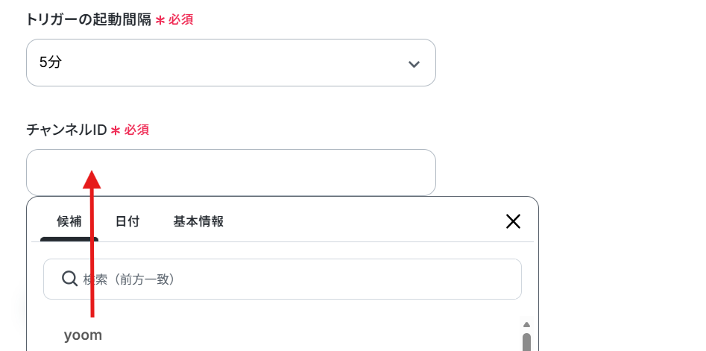The width and height of the screenshot is (706, 351).
Task: Click 必須 marker beside トリガーの起動間隔
Action: coord(181,20)
